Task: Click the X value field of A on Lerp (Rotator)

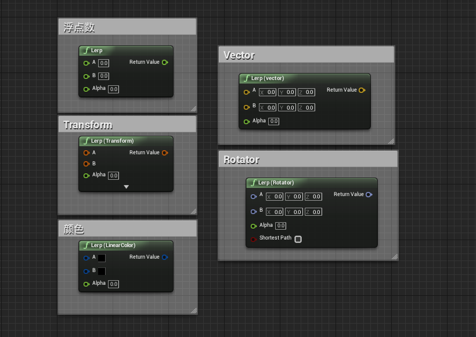Action: (273, 196)
